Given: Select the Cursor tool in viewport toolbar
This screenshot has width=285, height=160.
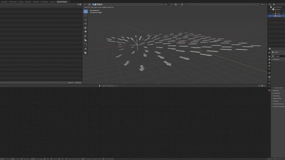Looking at the screenshot, I should 85,16.
